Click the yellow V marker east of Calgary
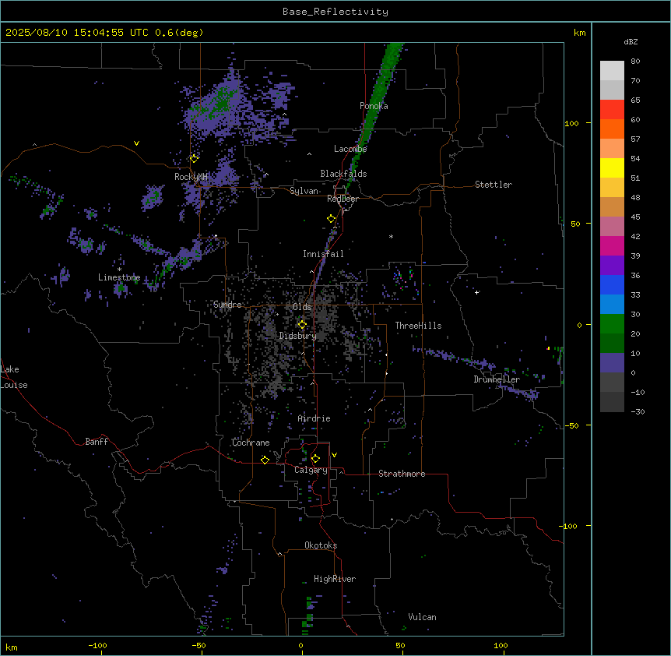Image resolution: width=671 pixels, height=656 pixels. [334, 455]
